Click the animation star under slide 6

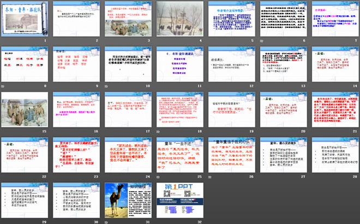point(261,41)
